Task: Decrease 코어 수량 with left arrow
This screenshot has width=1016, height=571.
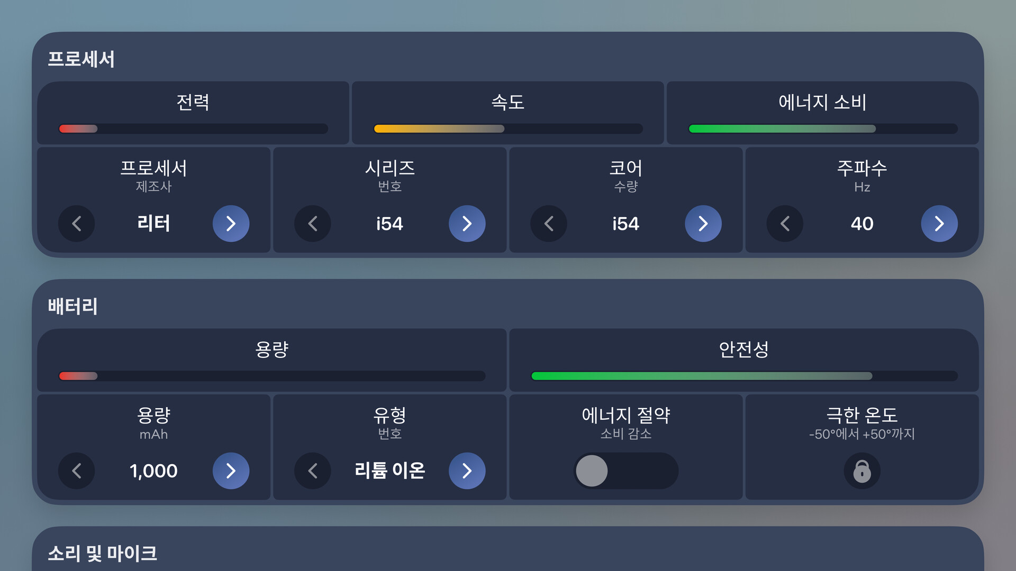Action: [x=549, y=224]
